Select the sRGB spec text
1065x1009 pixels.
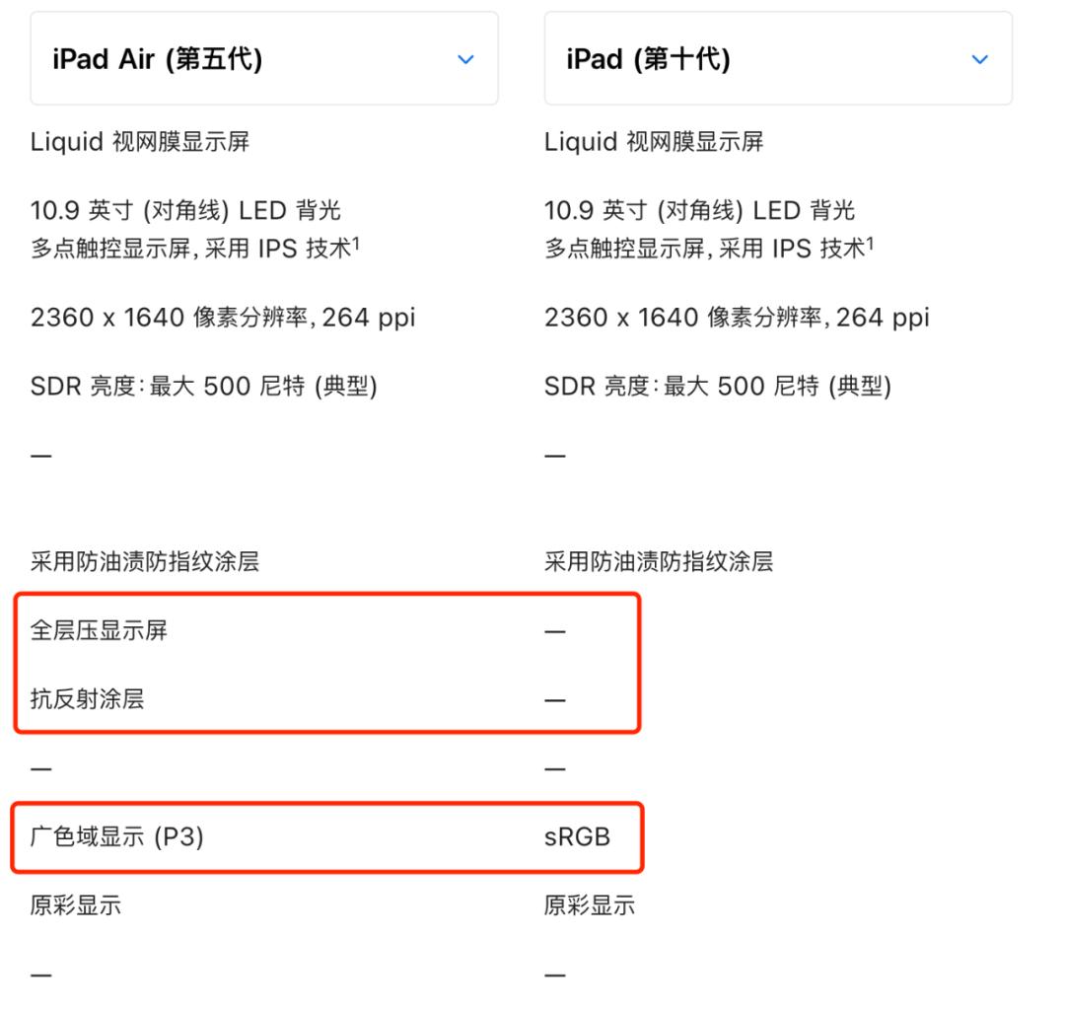tap(577, 837)
